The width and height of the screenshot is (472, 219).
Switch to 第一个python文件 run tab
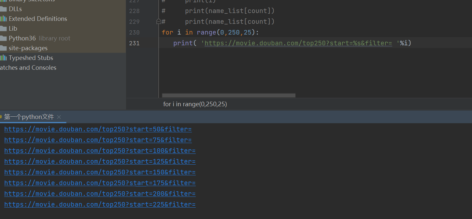click(x=29, y=117)
